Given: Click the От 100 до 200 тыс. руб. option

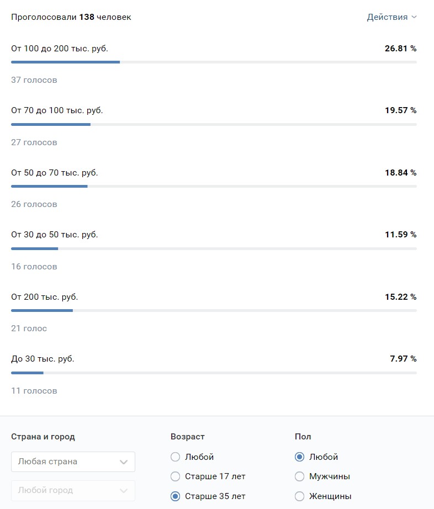Looking at the screenshot, I should pyautogui.click(x=60, y=49).
